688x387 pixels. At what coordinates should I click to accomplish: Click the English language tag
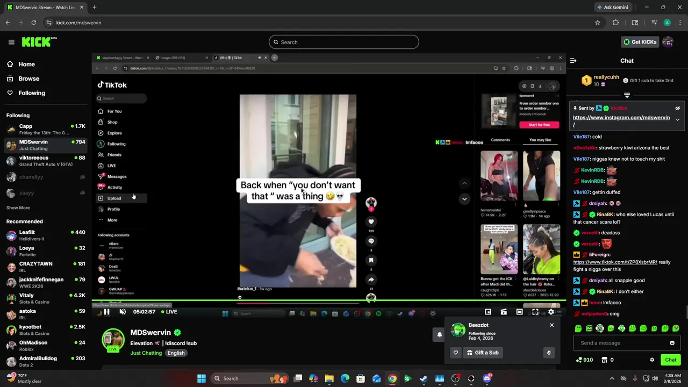pos(176,353)
